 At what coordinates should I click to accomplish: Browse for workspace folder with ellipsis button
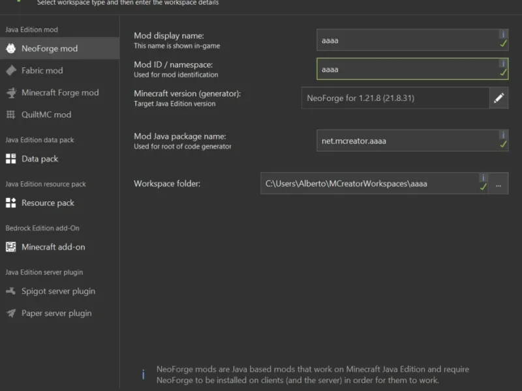pos(498,184)
